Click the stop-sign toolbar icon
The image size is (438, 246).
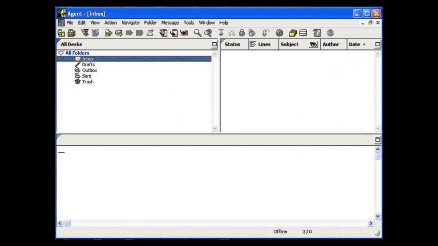pyautogui.click(x=330, y=33)
